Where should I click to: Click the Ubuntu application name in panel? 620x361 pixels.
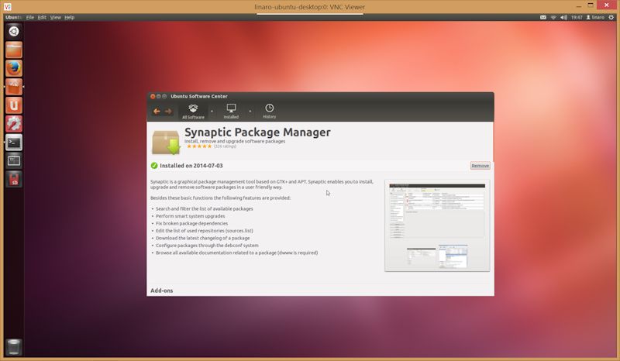[13, 17]
